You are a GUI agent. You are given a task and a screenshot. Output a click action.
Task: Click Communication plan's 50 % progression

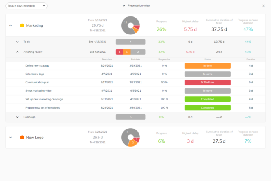(x=164, y=82)
